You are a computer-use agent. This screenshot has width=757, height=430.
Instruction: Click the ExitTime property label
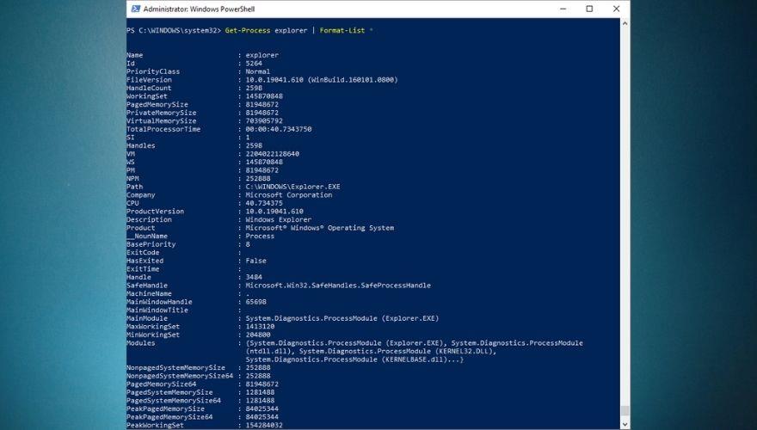143,269
